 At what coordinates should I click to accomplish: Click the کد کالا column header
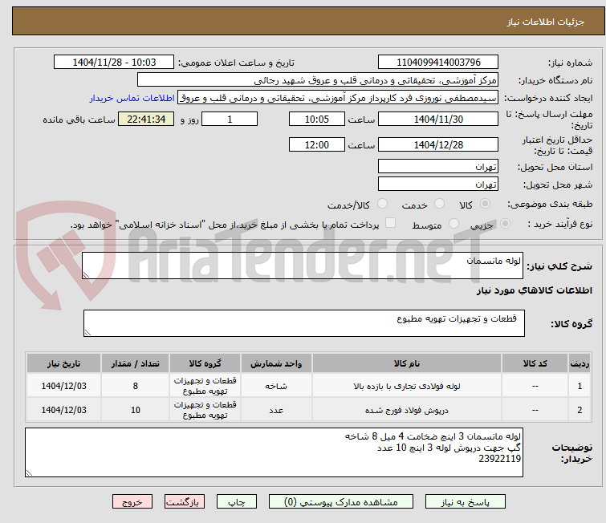click(535, 363)
